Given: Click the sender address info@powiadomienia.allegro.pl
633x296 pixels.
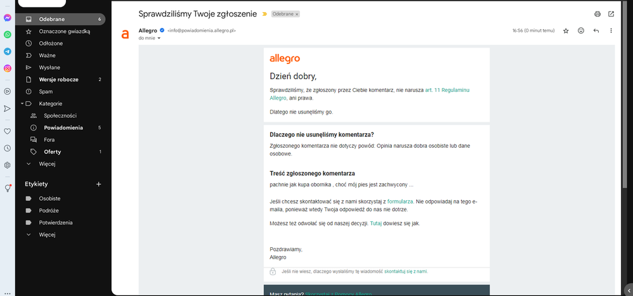Looking at the screenshot, I should tap(202, 30).
